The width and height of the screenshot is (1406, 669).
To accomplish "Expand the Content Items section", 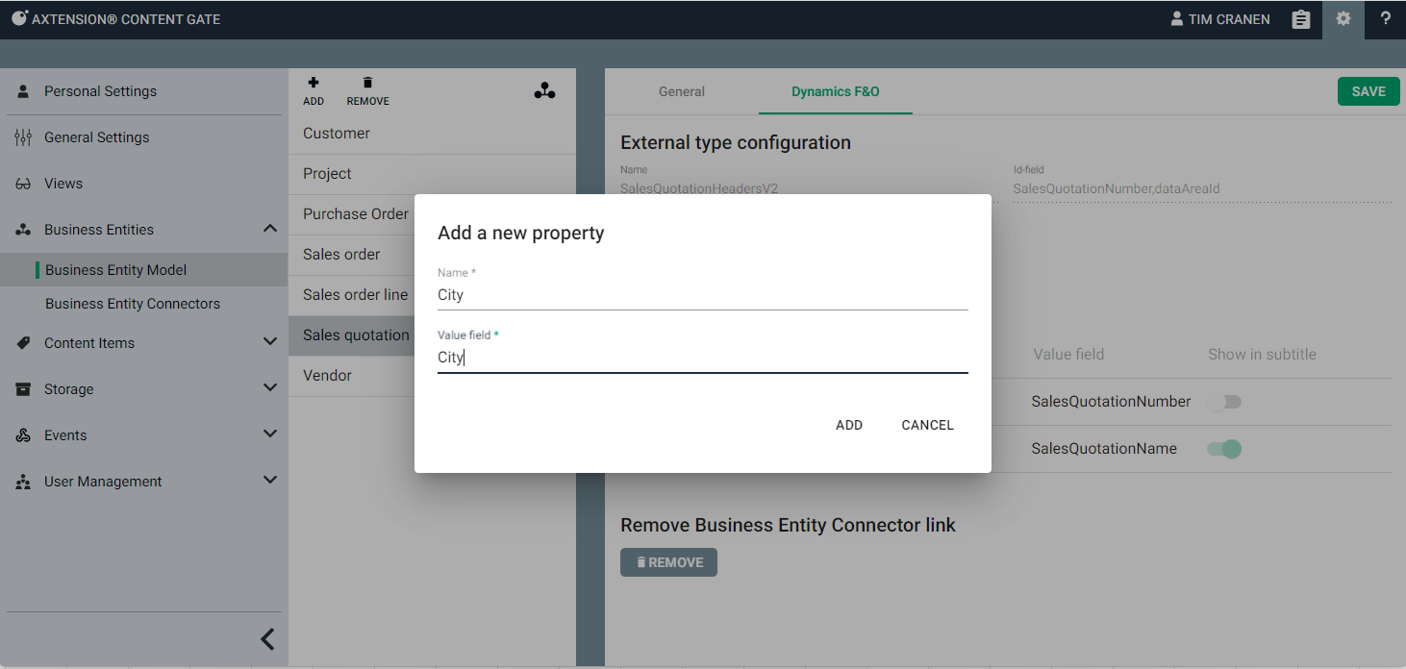I will tap(269, 342).
